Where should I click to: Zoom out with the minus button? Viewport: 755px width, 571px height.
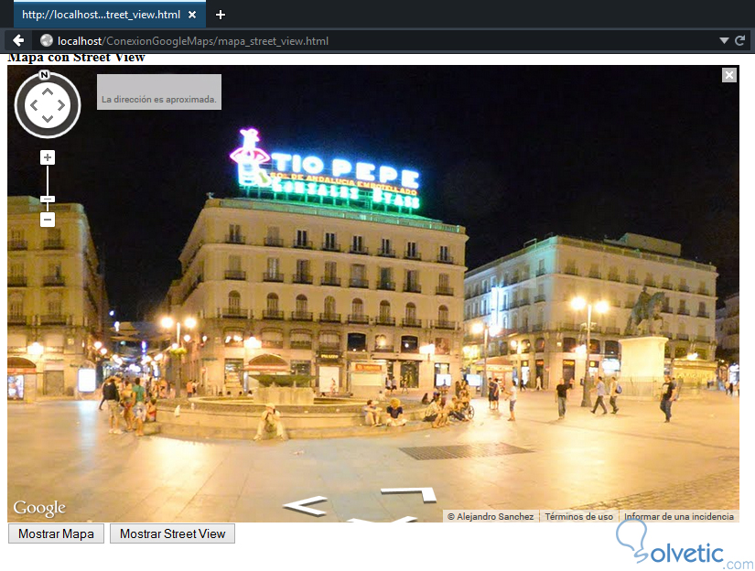[x=48, y=220]
